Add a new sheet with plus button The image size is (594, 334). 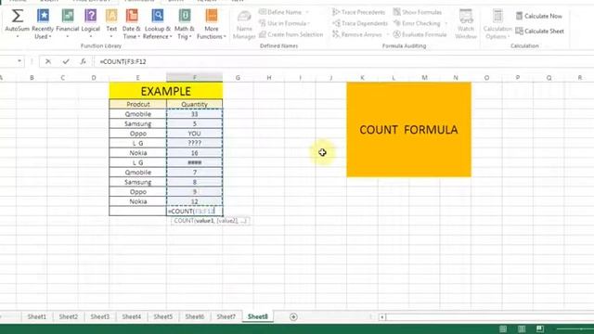[x=293, y=317]
